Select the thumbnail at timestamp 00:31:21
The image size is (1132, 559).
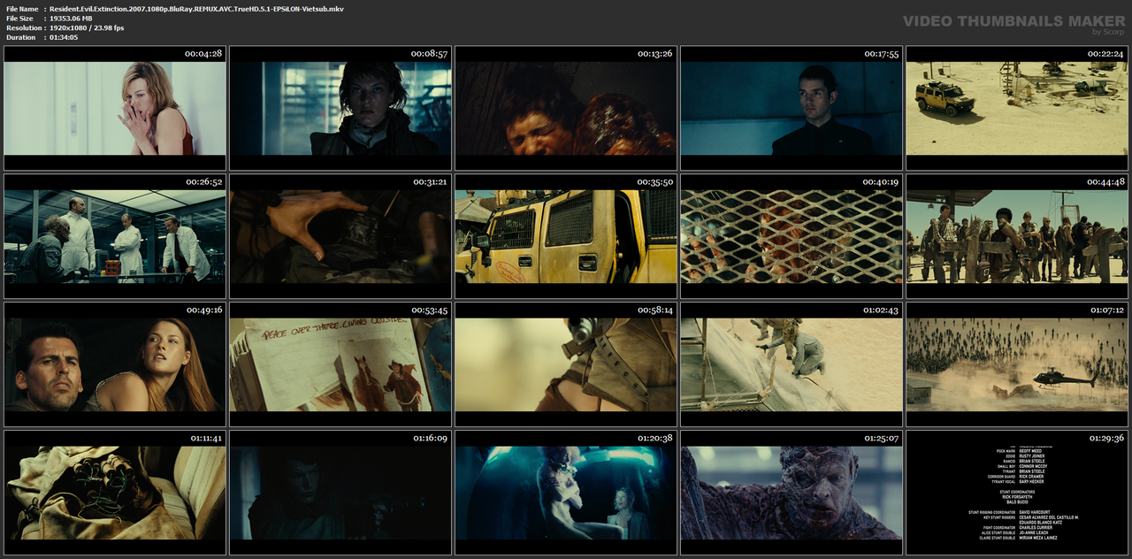340,236
